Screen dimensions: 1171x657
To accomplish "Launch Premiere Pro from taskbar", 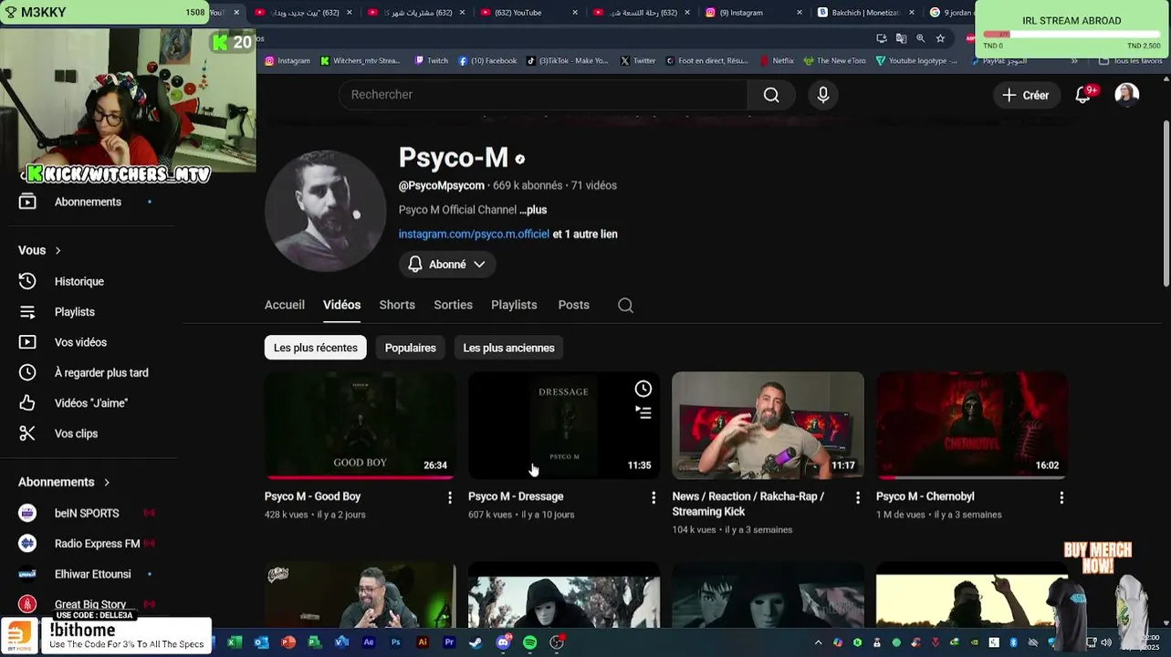I will 449,642.
